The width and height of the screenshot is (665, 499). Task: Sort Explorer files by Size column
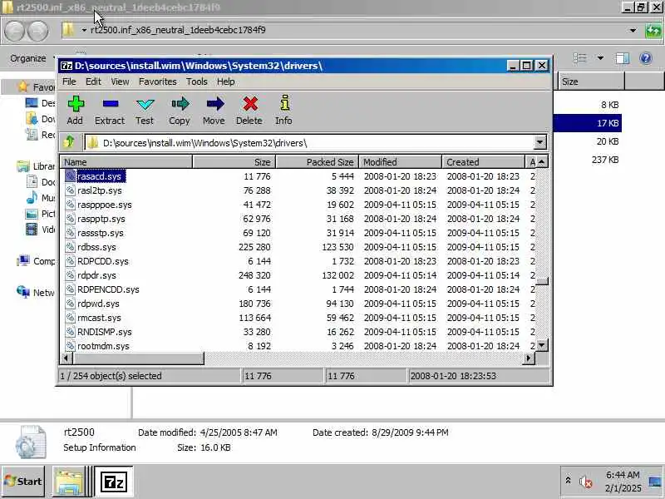591,82
